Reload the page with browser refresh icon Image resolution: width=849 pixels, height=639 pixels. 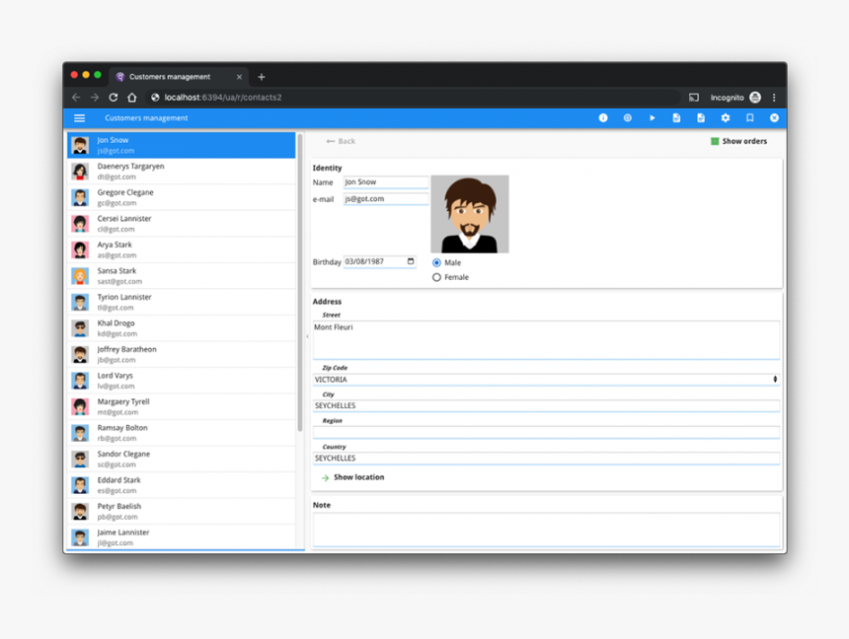coord(114,98)
